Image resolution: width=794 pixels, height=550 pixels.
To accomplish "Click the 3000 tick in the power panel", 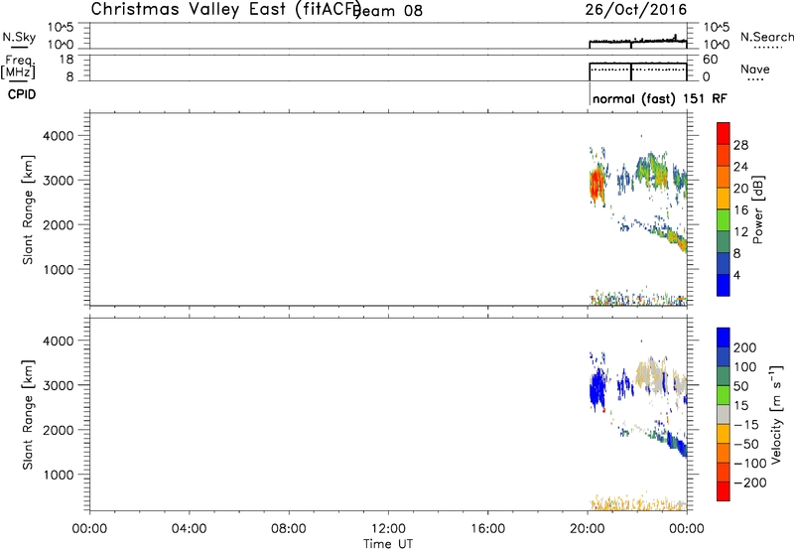I will (58, 181).
